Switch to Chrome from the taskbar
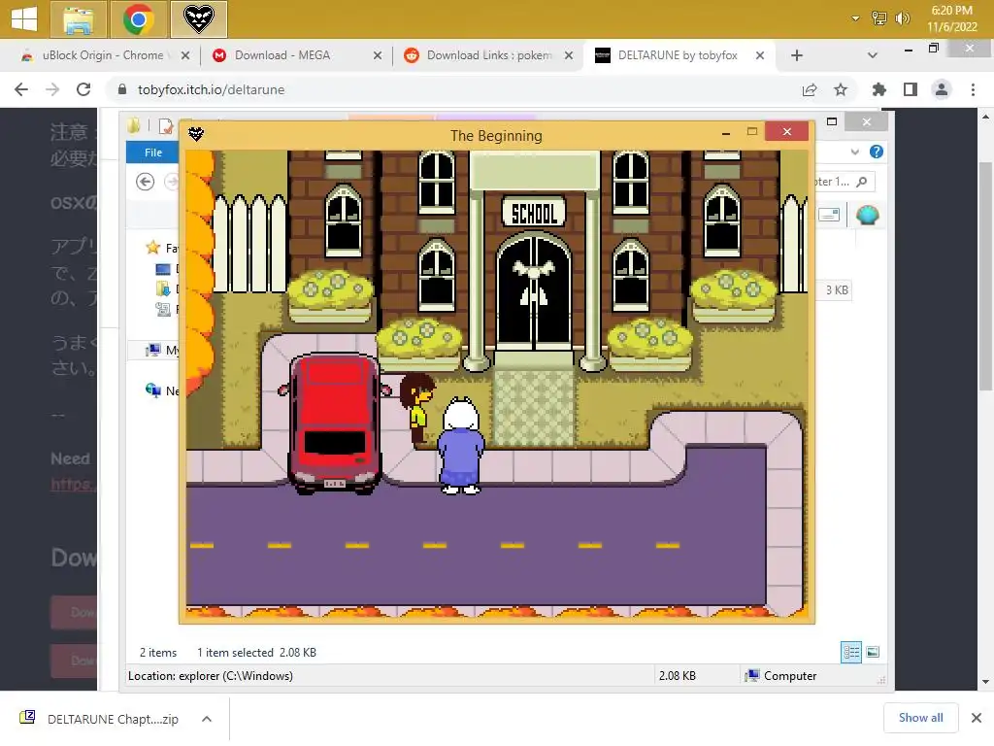994x746 pixels. click(139, 19)
